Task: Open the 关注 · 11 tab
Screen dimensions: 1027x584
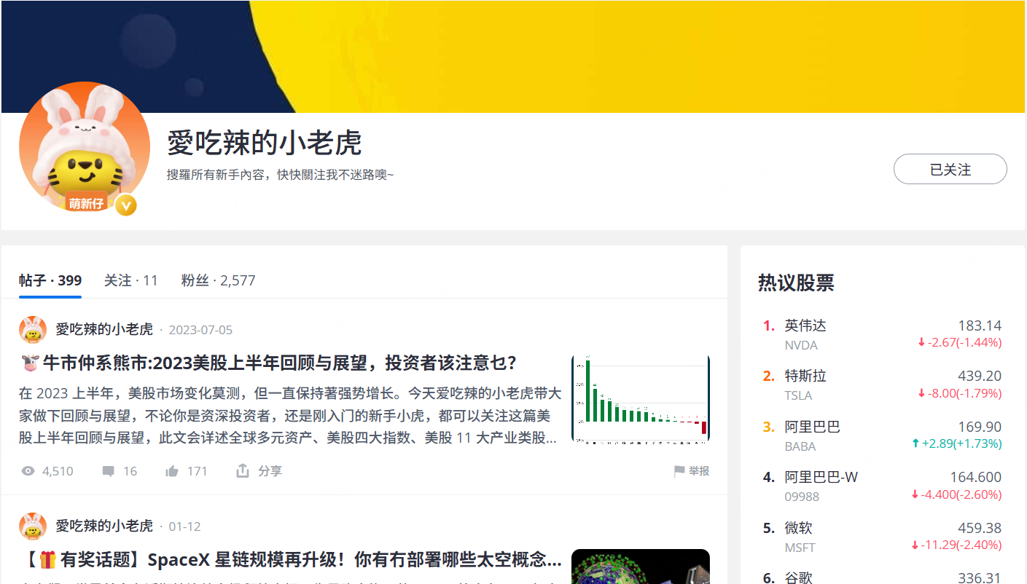Action: tap(131, 280)
